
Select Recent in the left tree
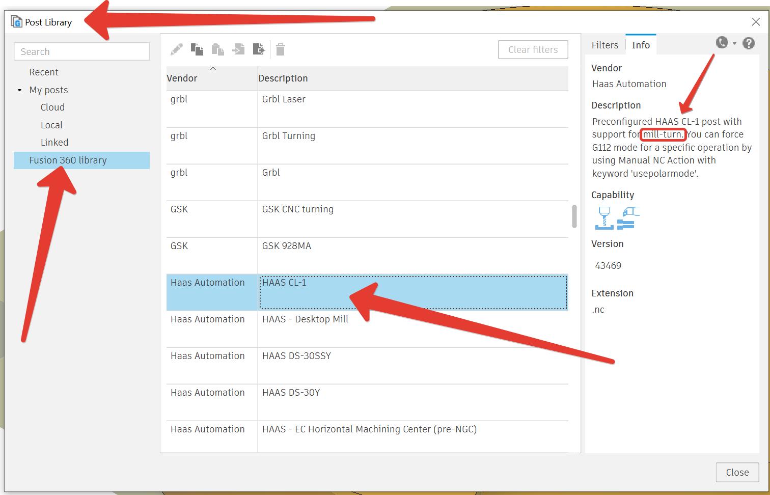click(44, 72)
